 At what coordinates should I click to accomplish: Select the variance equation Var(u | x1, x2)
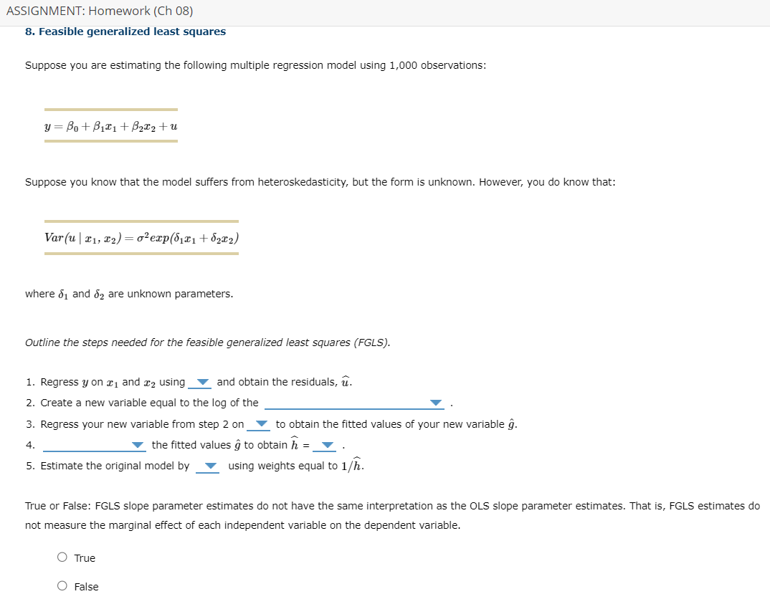[x=141, y=238]
